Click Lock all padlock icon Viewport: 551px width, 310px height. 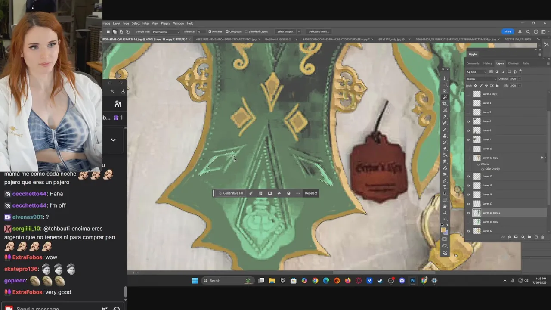tap(497, 85)
